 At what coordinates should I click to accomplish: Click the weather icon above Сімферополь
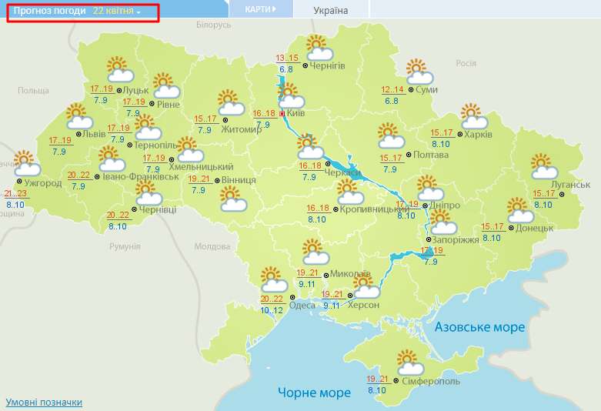(410, 362)
